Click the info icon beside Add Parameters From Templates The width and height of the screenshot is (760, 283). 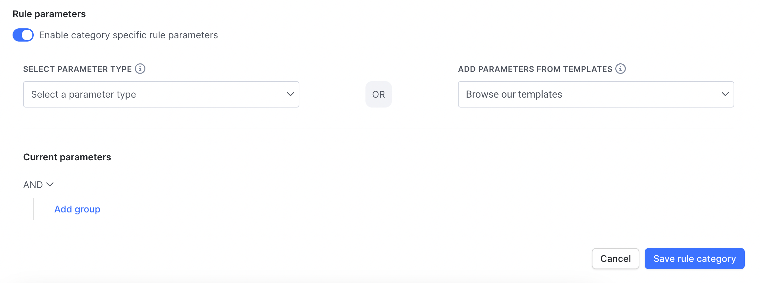tap(621, 69)
